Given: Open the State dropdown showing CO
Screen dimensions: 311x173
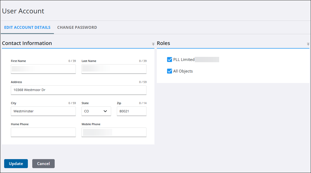Looking at the screenshot, I should (96, 111).
